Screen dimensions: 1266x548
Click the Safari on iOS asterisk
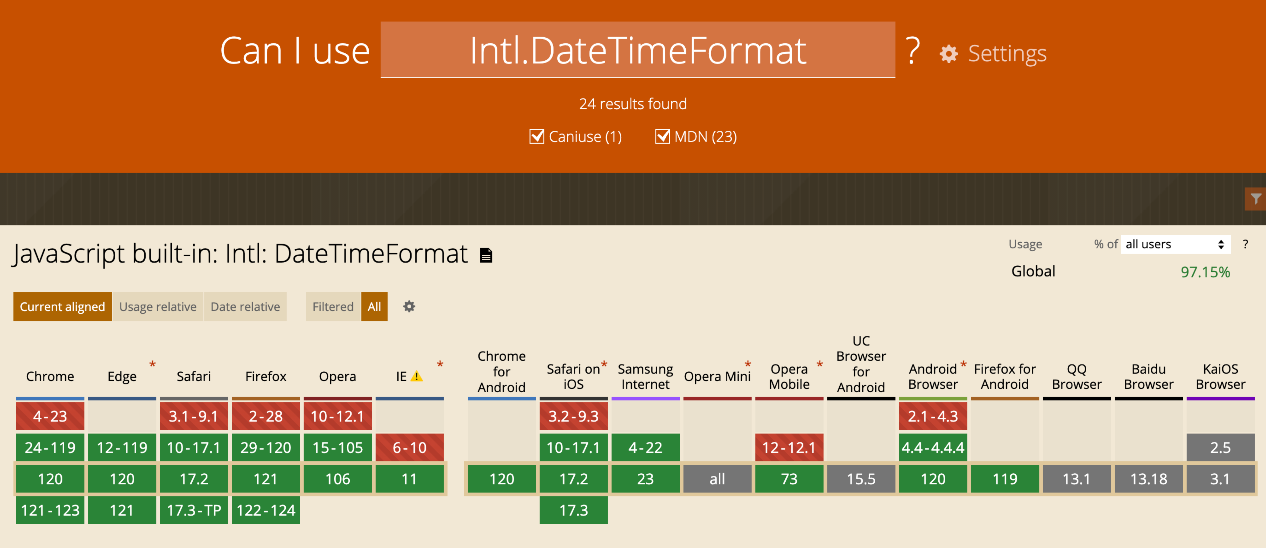pos(604,365)
